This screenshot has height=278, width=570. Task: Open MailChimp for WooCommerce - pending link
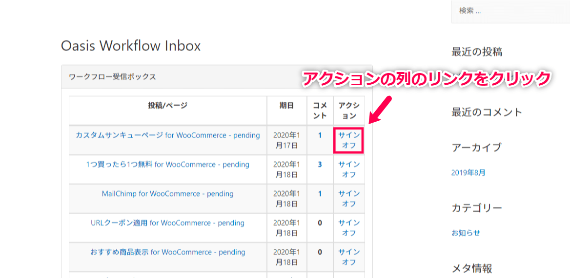tap(167, 194)
